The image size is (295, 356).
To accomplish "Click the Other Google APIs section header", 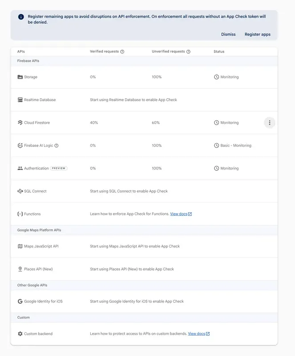I will pos(32,285).
